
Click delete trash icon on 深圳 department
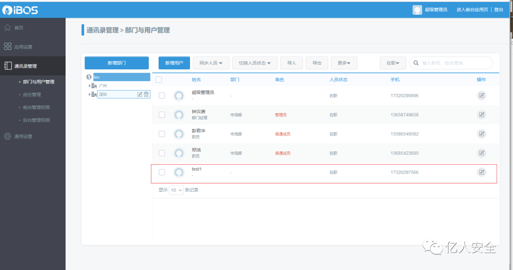[146, 94]
